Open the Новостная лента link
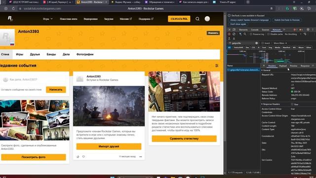 [69, 19]
